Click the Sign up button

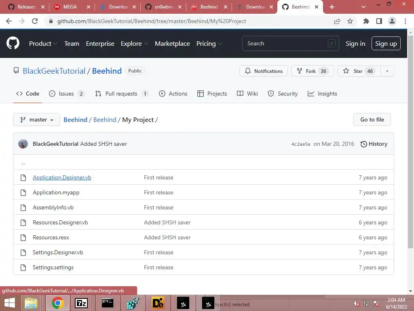(386, 43)
